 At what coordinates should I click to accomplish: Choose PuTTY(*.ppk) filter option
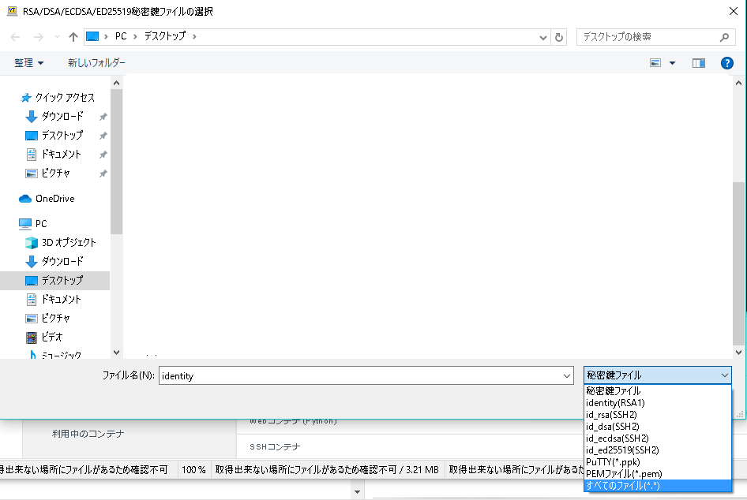[658, 462]
